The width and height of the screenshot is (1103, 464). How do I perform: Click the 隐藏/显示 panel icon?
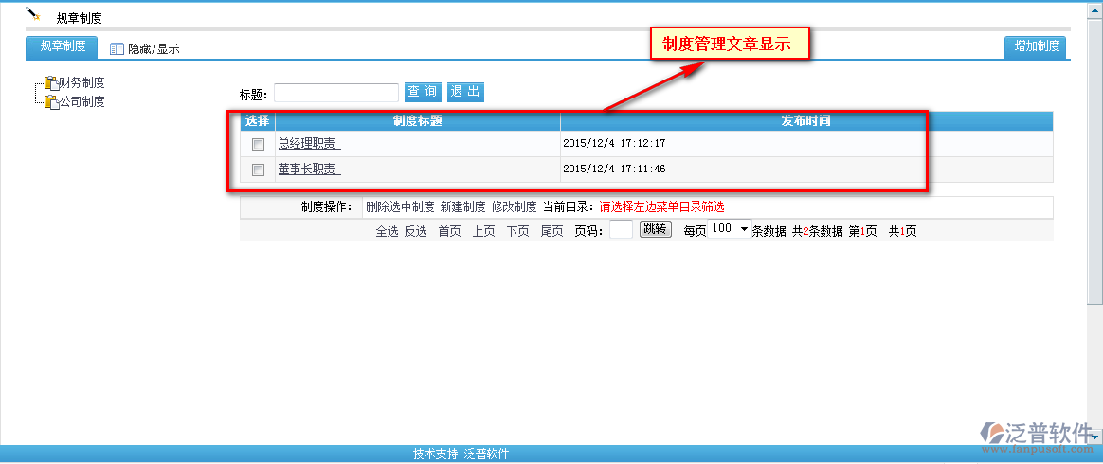click(118, 49)
